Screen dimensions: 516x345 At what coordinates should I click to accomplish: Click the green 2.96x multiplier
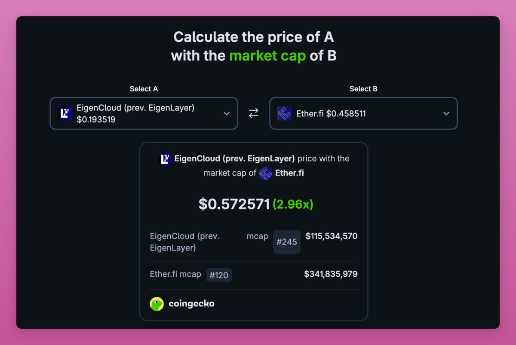[x=293, y=204]
